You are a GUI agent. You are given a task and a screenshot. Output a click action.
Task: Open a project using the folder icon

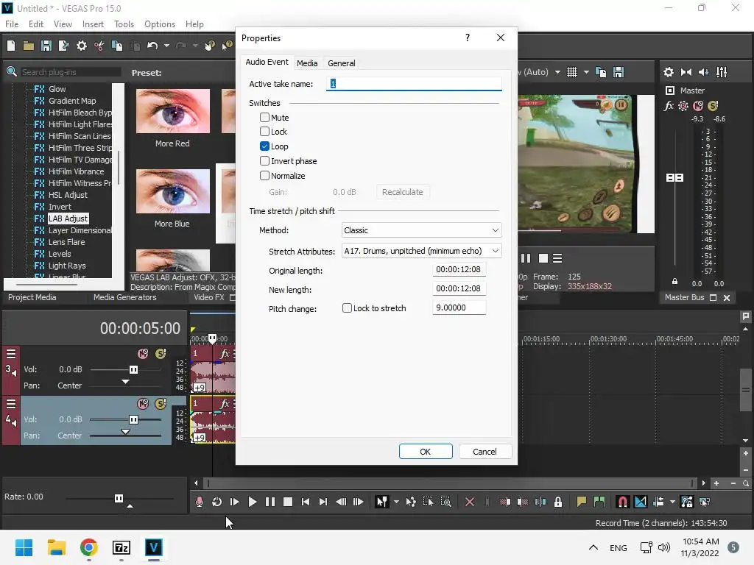pyautogui.click(x=29, y=46)
